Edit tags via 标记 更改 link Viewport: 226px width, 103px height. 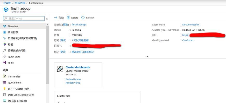point(63,52)
